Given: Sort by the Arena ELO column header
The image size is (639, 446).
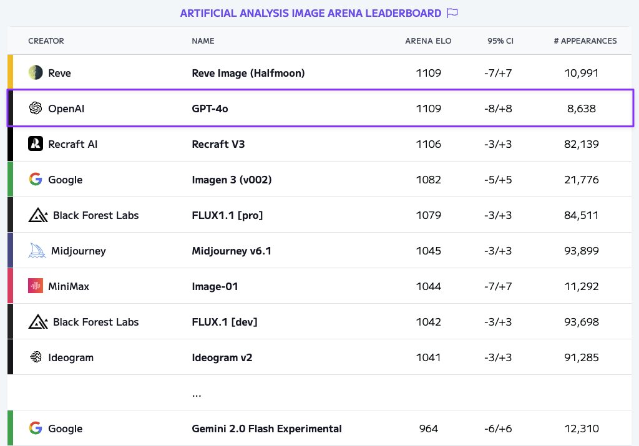Looking at the screenshot, I should click(428, 41).
